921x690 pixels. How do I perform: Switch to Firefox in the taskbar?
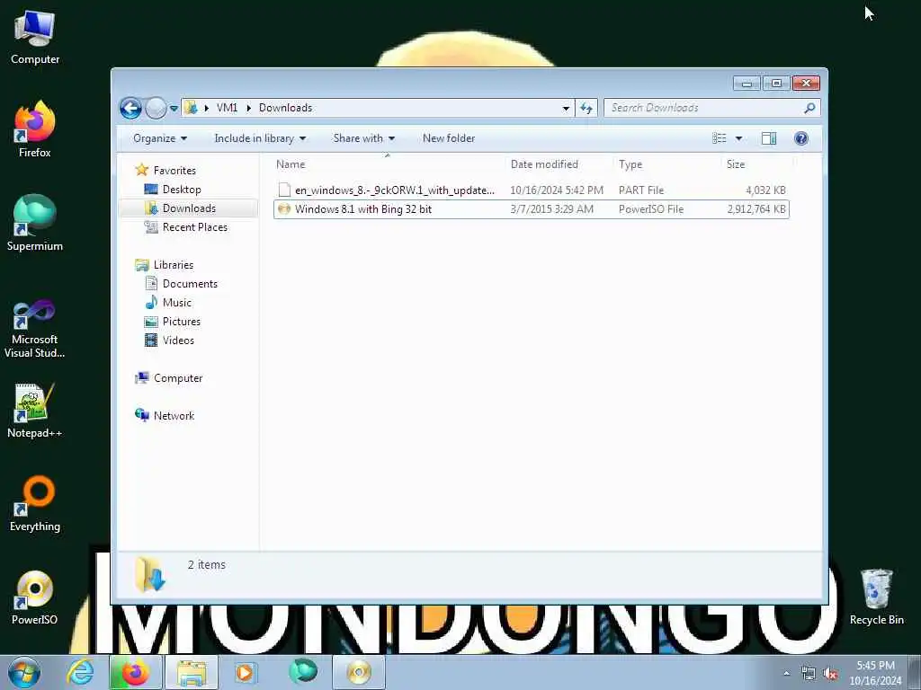coord(135,672)
